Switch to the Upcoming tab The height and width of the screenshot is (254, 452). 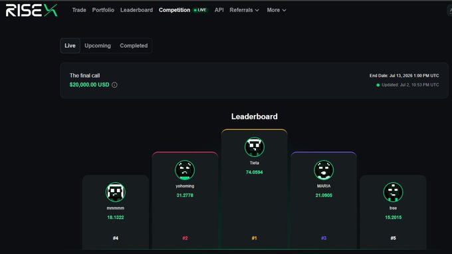pos(98,46)
